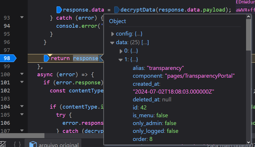Toggle column breakpoint before response.data assignment
Viewport: 255px width, 147px height.
(x=59, y=10)
